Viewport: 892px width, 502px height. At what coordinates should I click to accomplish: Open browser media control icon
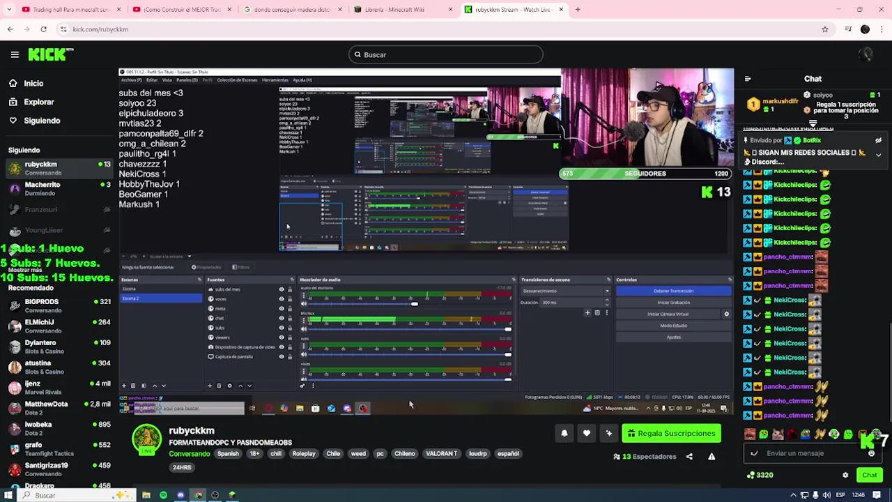(x=848, y=29)
